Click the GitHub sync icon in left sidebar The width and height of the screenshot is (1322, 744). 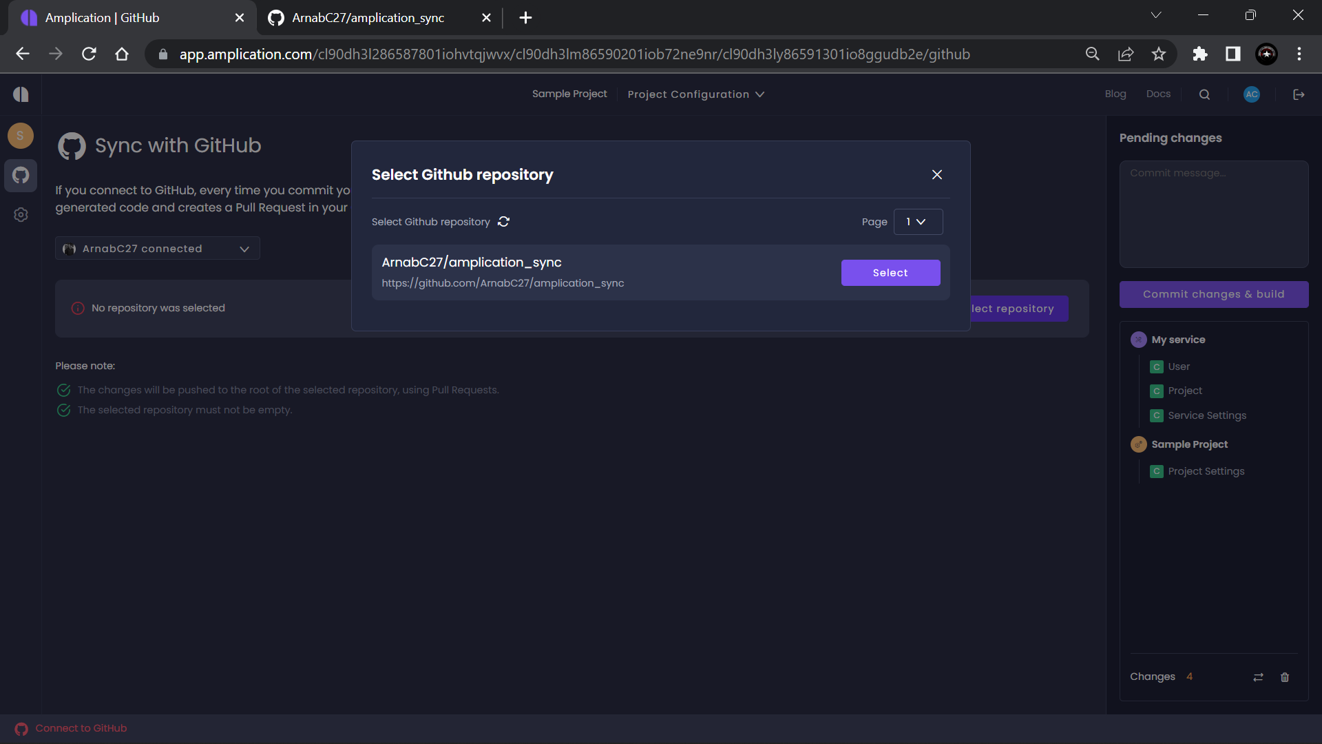click(21, 176)
